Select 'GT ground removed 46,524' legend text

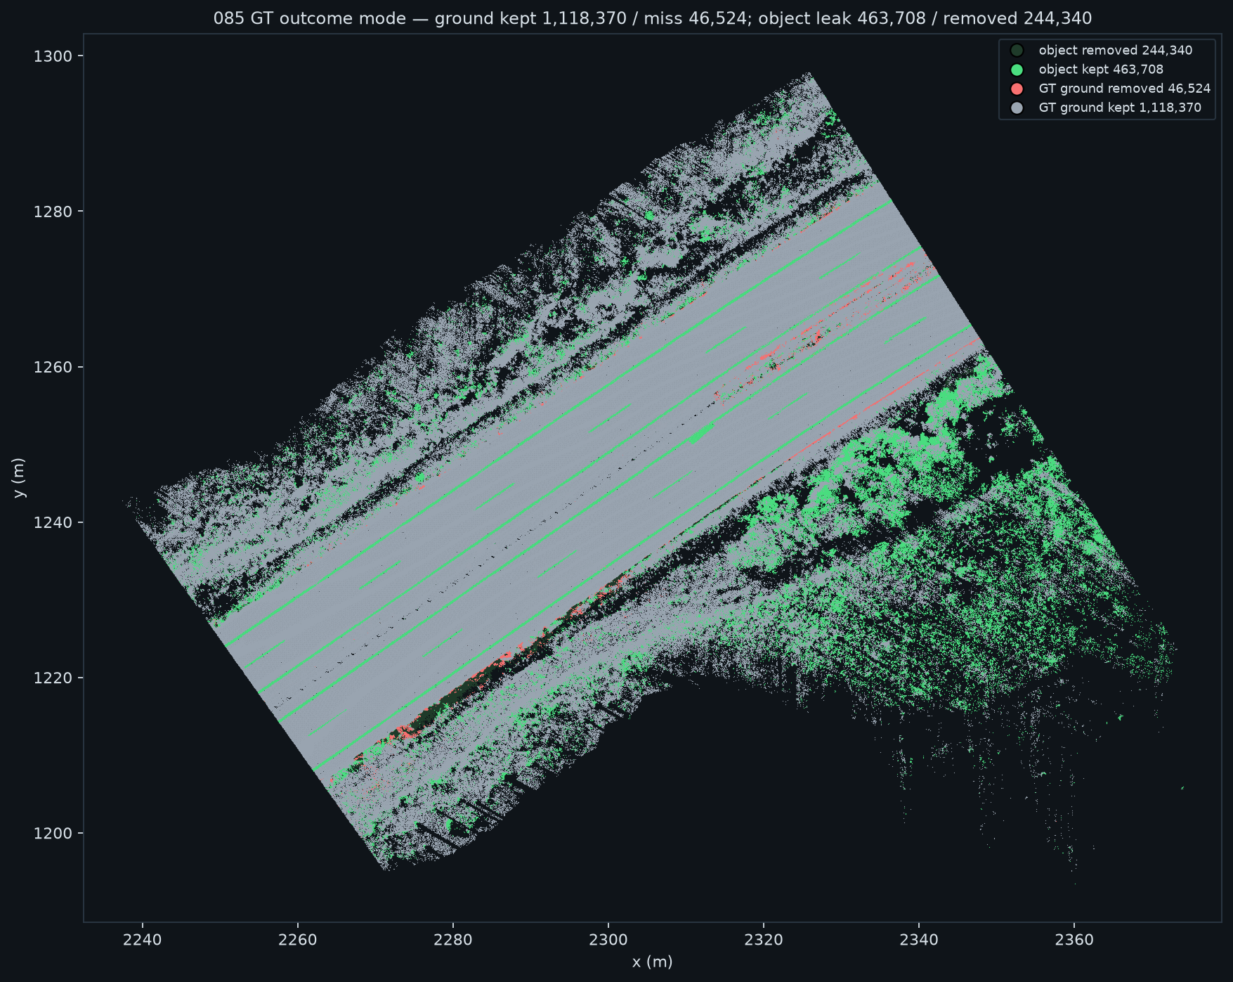1124,89
